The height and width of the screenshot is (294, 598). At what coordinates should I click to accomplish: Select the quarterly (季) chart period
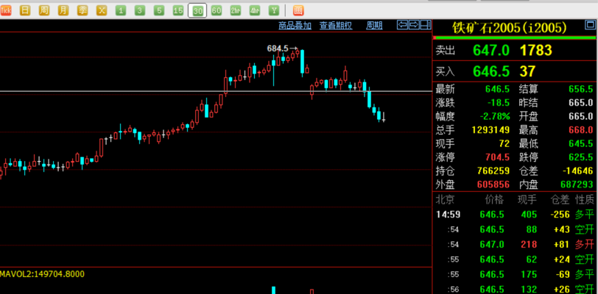pos(82,10)
